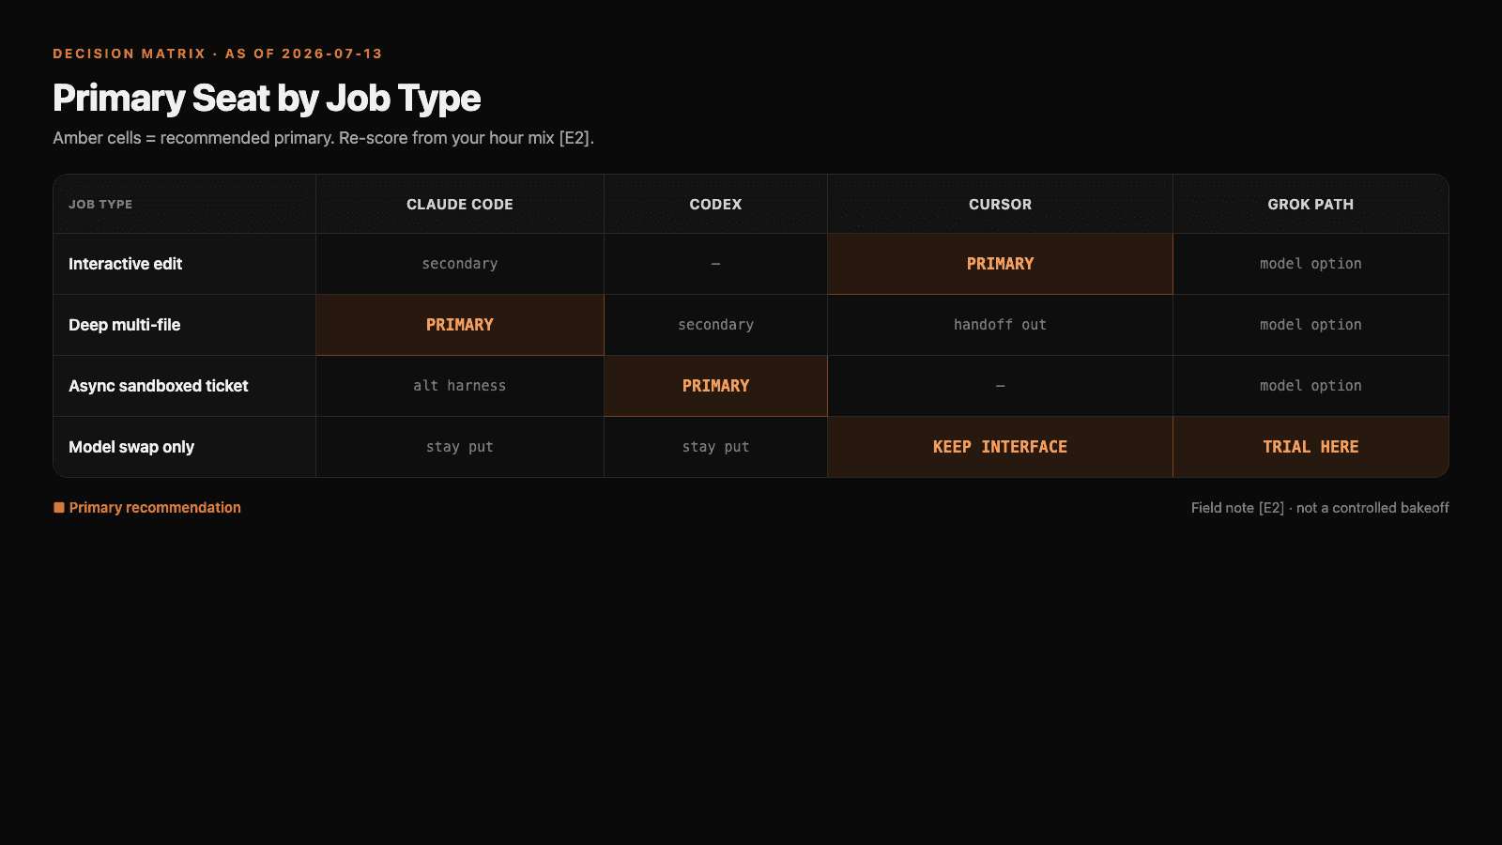Click the PRIMARY cell in Deep multi-file row
Screen dimensions: 1502x845
(x=460, y=325)
